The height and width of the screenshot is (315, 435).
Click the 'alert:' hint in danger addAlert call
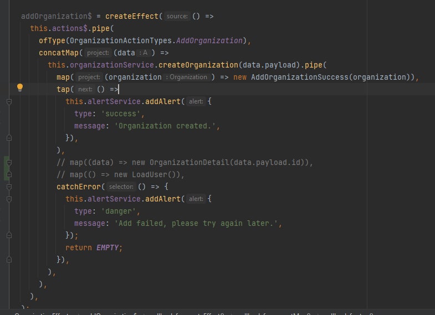point(196,199)
